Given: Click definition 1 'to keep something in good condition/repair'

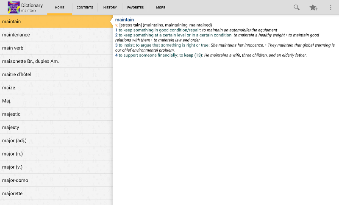Looking at the screenshot, I should point(160,30).
